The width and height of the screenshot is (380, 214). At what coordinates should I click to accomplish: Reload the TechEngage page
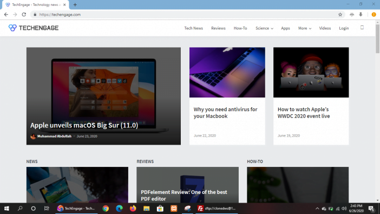pos(24,15)
